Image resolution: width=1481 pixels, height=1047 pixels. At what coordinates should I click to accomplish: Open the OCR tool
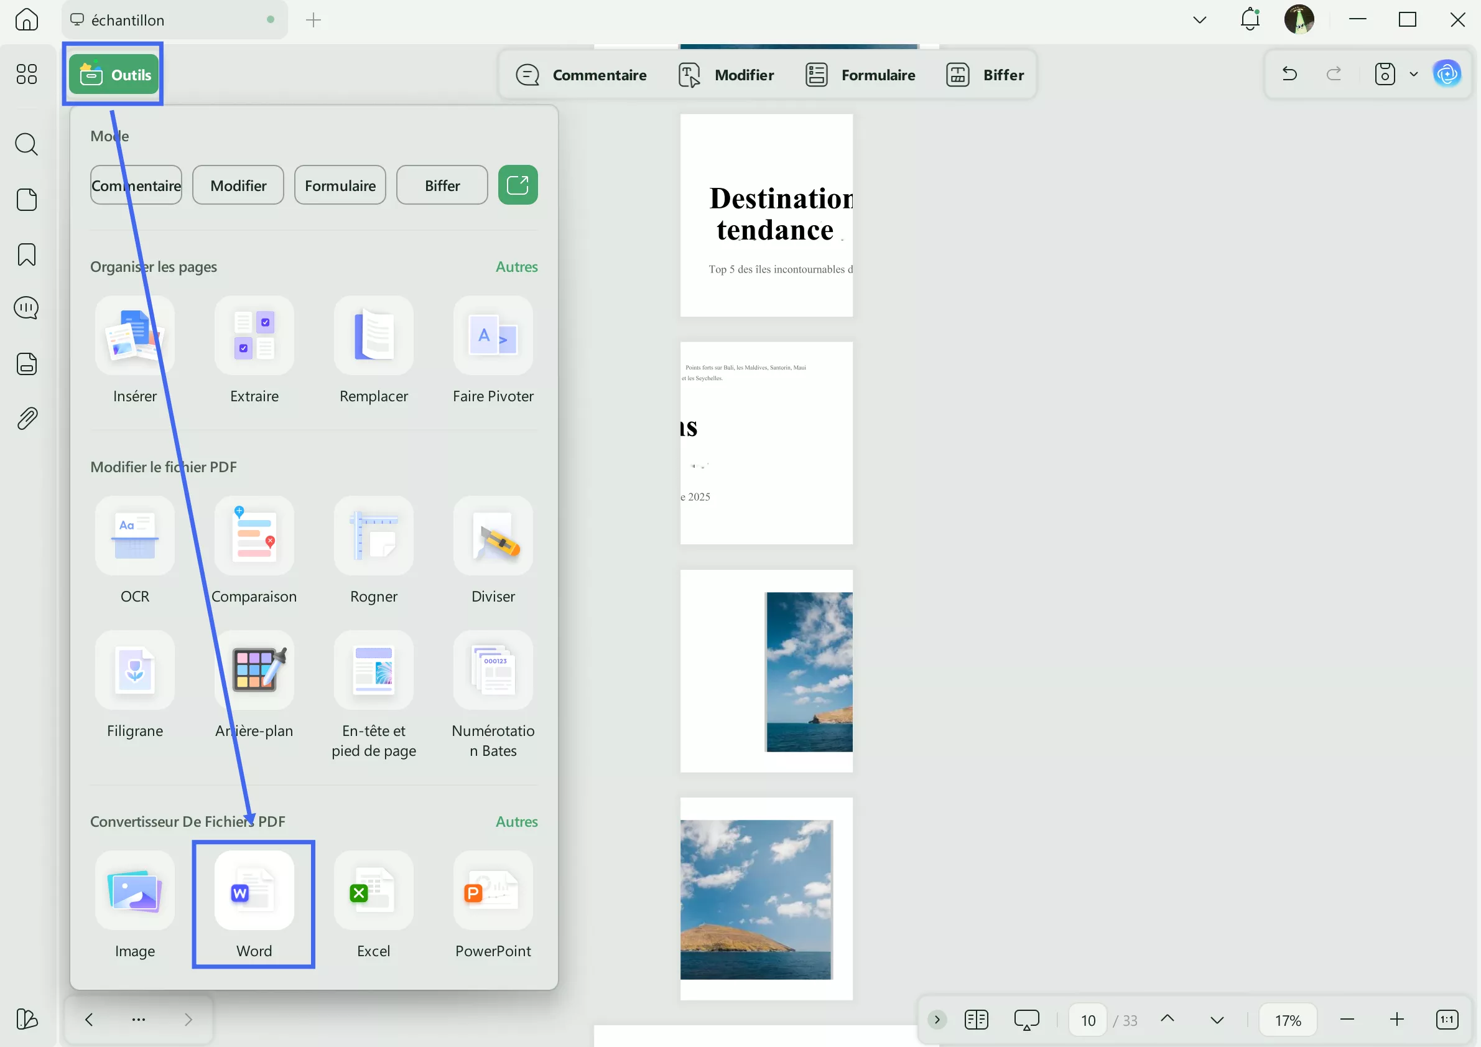pos(134,536)
